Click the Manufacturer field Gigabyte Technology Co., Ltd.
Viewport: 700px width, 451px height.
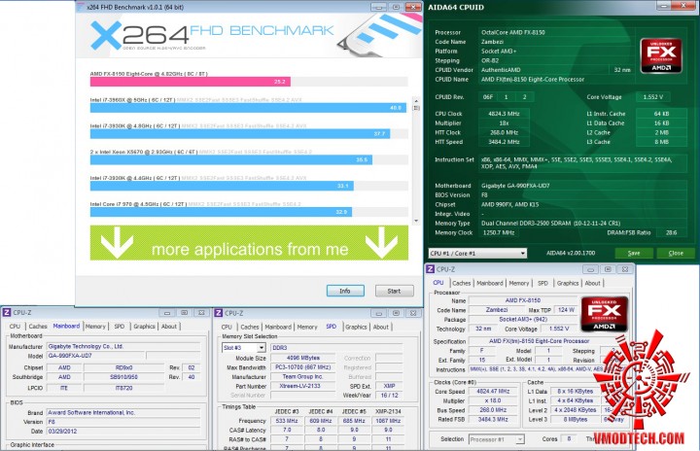pyautogui.click(x=123, y=346)
